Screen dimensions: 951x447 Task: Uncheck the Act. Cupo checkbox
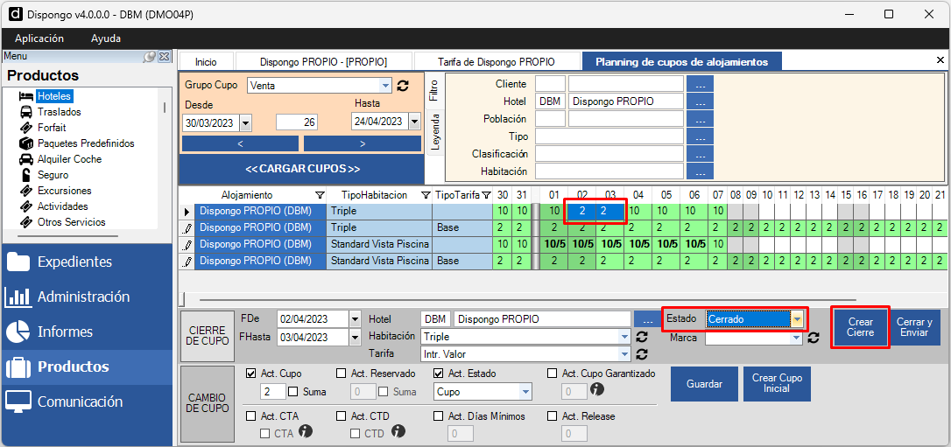click(251, 374)
